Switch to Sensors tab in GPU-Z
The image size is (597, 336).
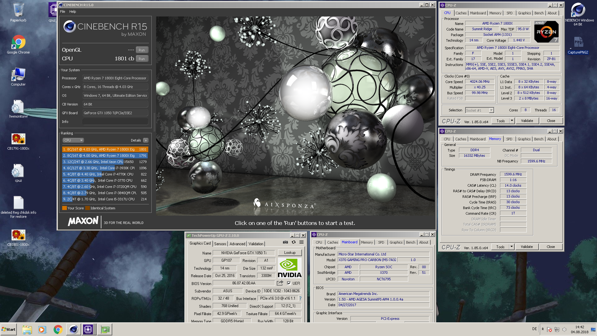(220, 244)
